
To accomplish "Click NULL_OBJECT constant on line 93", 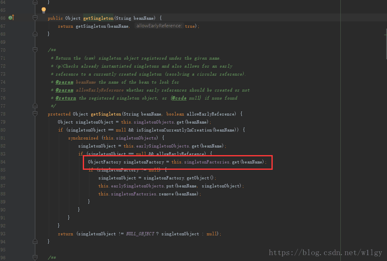I will pyautogui.click(x=140, y=234).
